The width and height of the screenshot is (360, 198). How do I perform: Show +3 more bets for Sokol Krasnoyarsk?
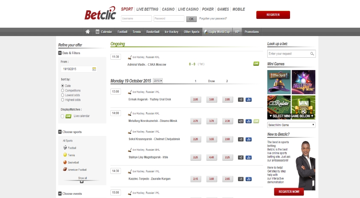[x=241, y=139]
